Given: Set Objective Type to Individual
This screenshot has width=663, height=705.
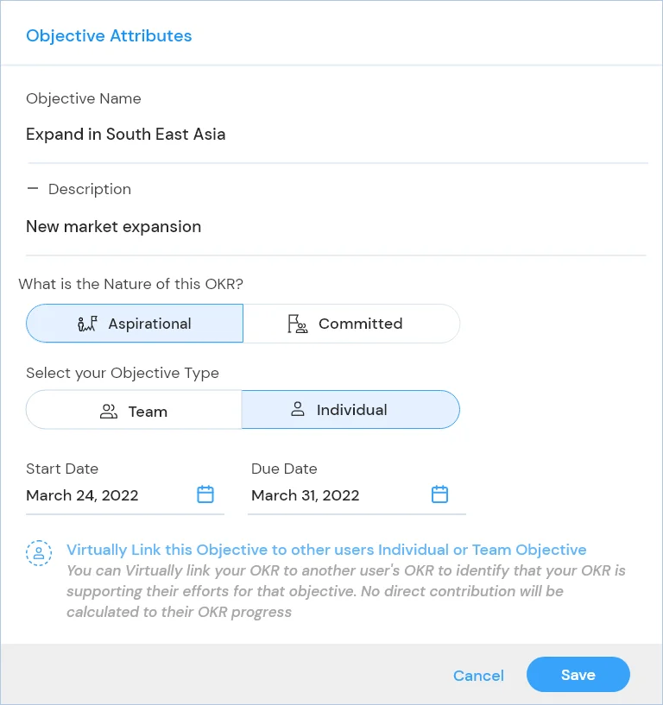Looking at the screenshot, I should pyautogui.click(x=350, y=410).
